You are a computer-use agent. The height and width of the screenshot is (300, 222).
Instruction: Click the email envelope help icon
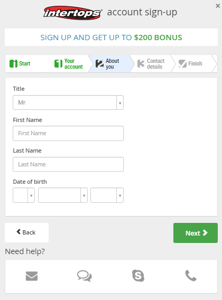click(x=32, y=276)
